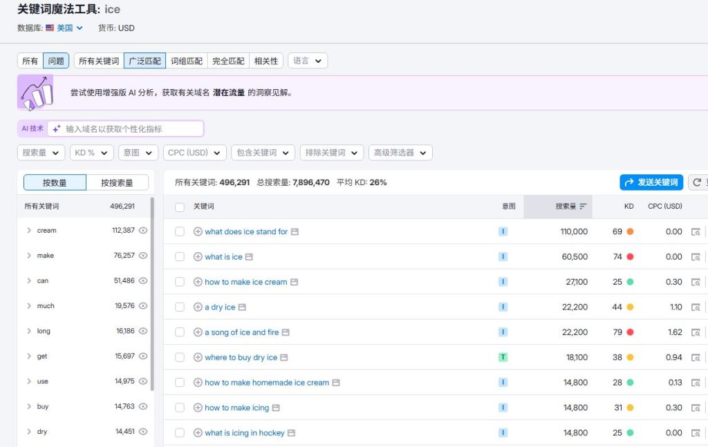Click the 发送关键词 button
This screenshot has width=708, height=447.
click(x=651, y=182)
